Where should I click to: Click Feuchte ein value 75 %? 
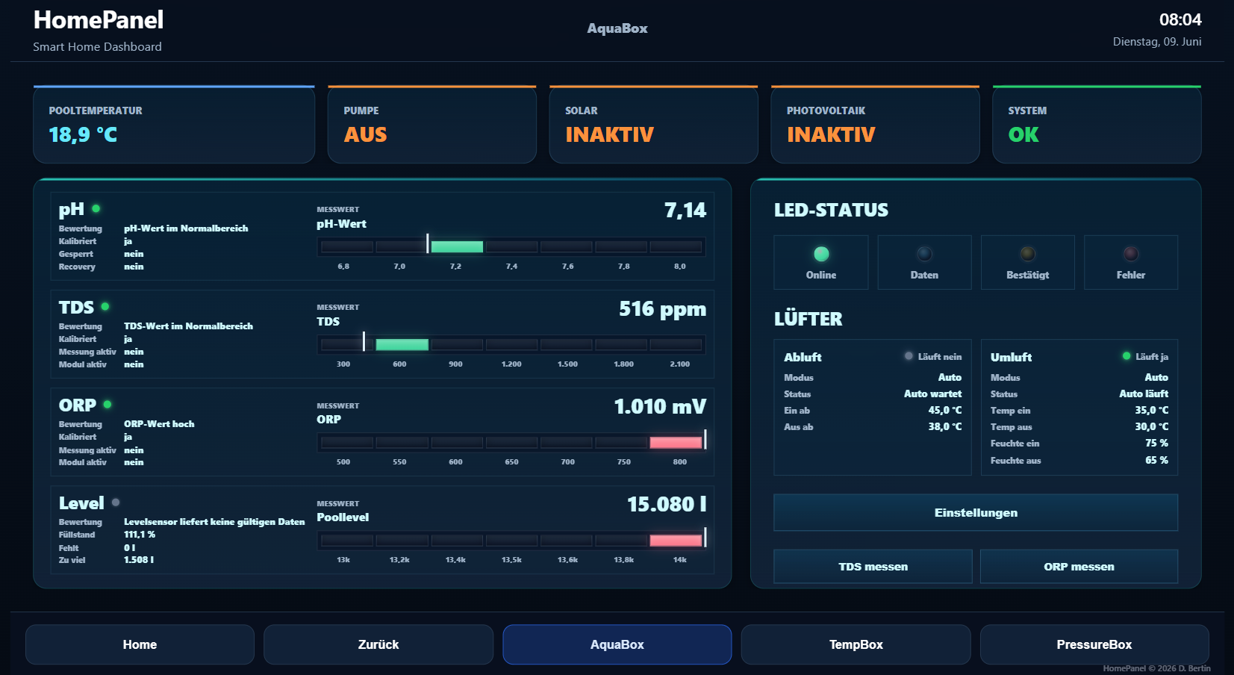(x=1156, y=443)
